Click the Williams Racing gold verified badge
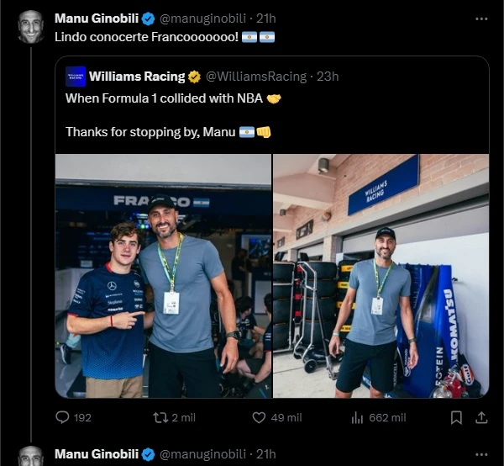Screen dimensions: 504x466 [194, 77]
